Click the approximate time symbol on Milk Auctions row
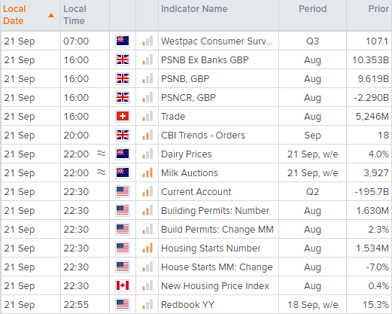Image resolution: width=392 pixels, height=314 pixels. (101, 172)
